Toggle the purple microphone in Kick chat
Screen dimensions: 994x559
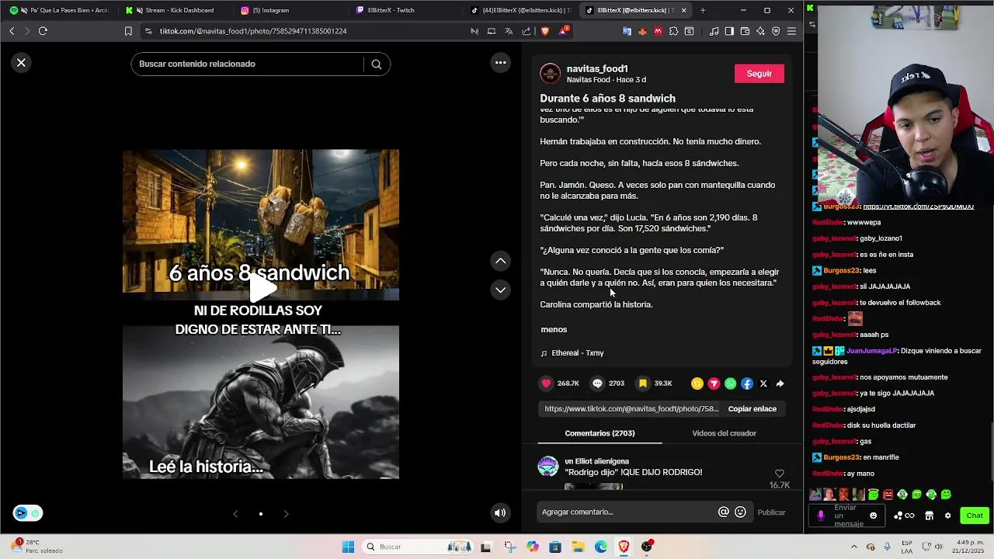821,516
